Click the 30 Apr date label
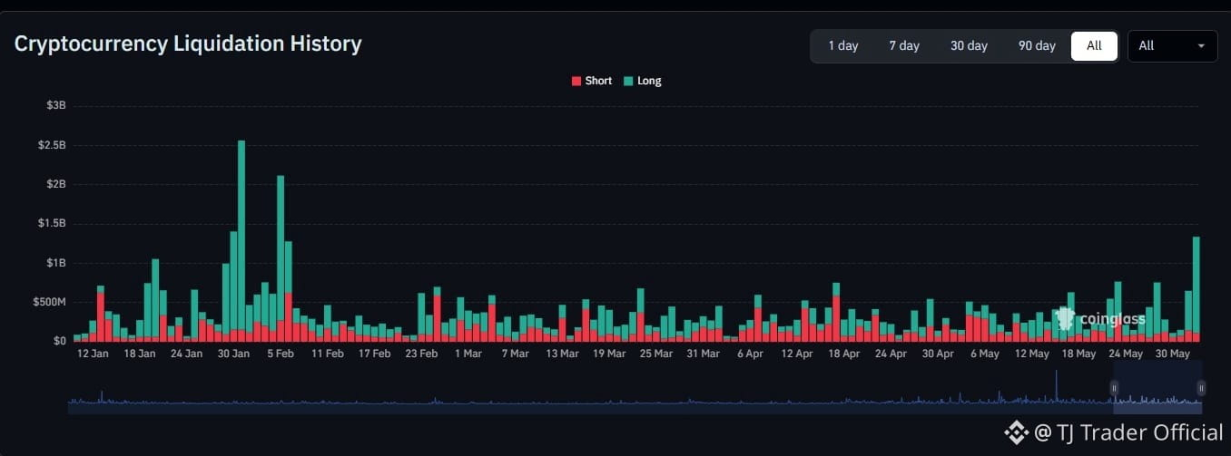The height and width of the screenshot is (456, 1231). point(938,354)
